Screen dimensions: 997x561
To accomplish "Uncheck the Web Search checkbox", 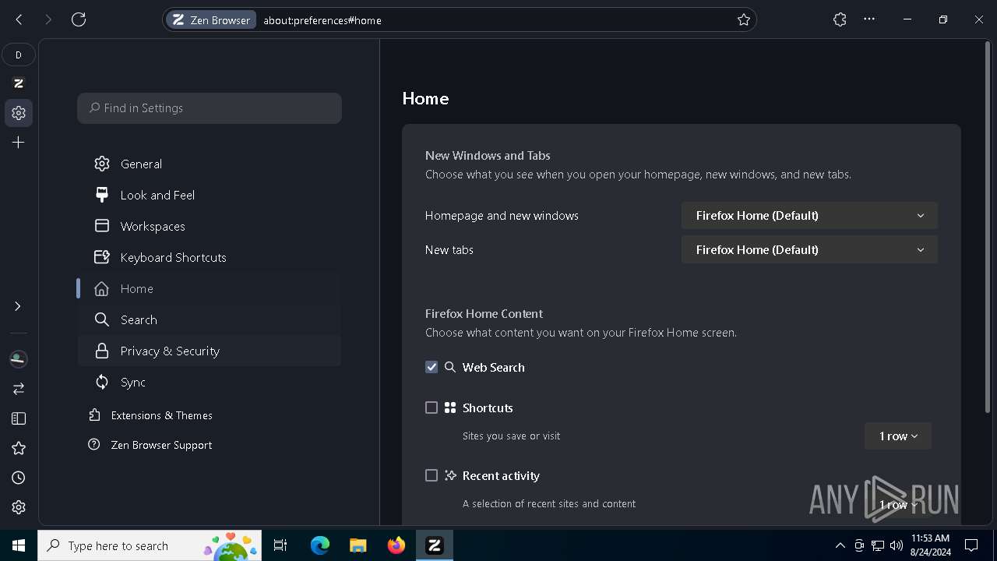I will coord(432,367).
